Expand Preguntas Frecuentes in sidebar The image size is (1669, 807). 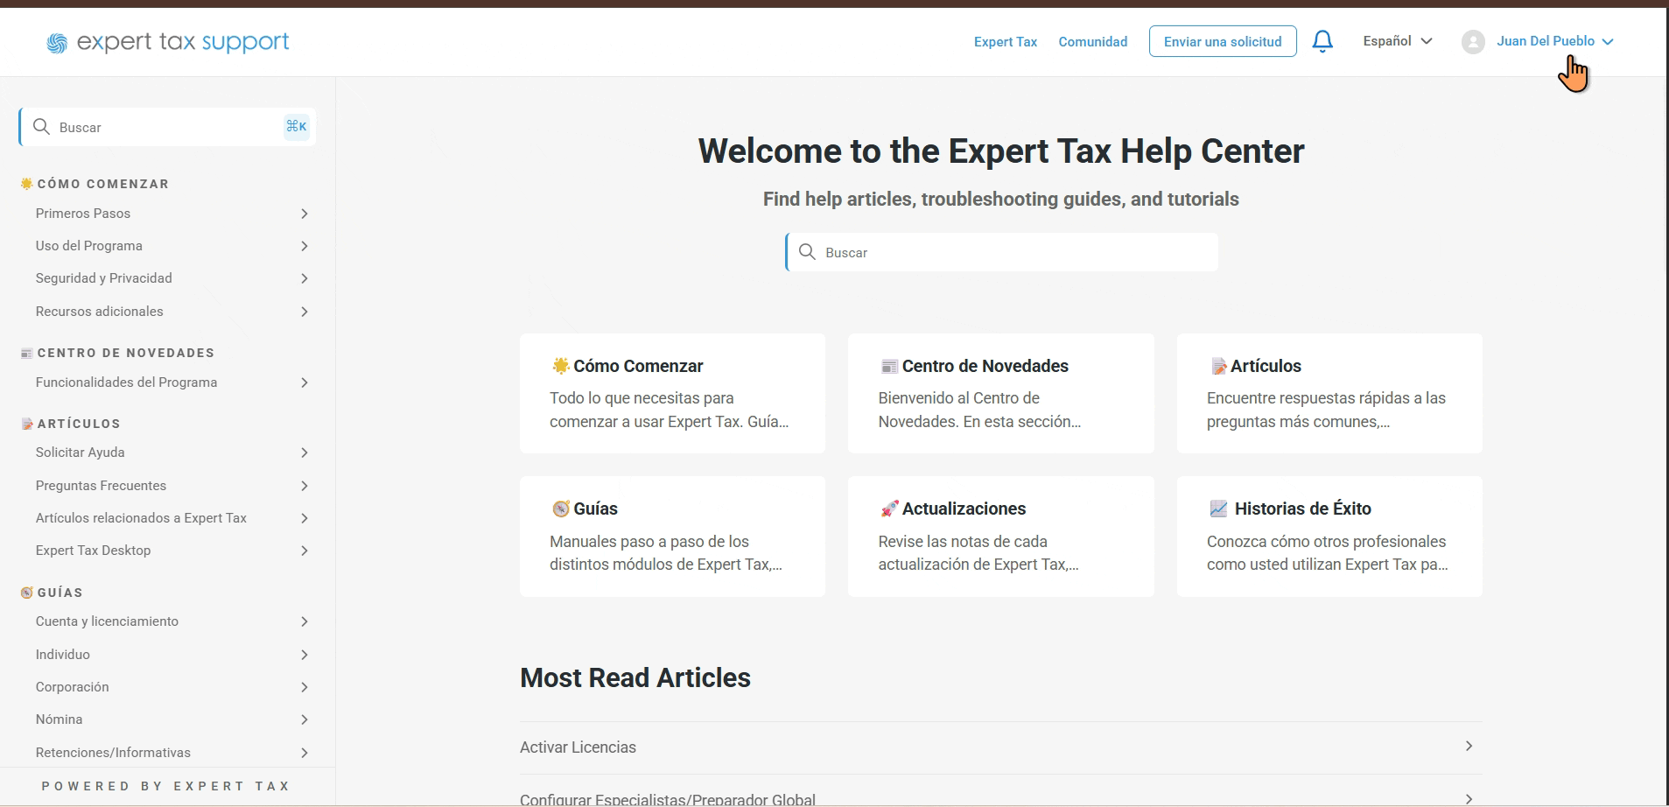(x=172, y=486)
